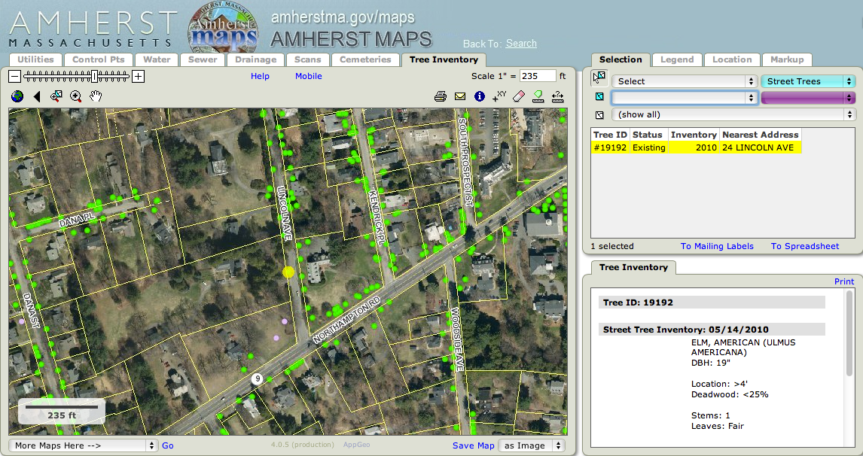The width and height of the screenshot is (863, 456).
Task: Open the Street Trees layer dropdown
Action: [808, 81]
